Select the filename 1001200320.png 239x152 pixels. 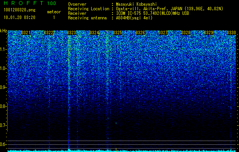pyautogui.click(x=20, y=10)
